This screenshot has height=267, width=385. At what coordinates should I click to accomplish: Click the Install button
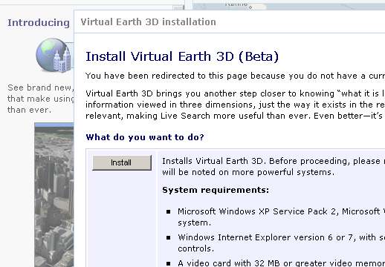122,162
